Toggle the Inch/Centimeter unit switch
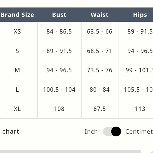 [x=112, y=132]
